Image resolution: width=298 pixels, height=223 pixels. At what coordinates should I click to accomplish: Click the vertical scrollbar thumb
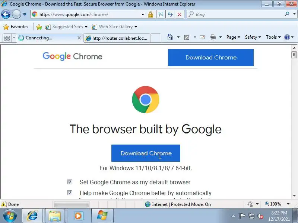coord(294,55)
